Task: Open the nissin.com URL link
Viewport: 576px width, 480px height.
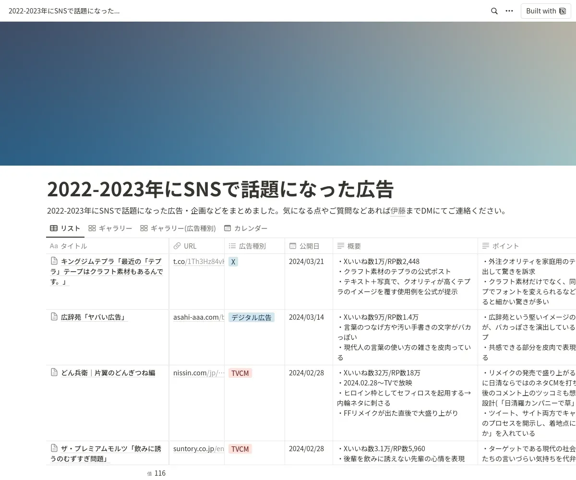Action: (x=199, y=373)
